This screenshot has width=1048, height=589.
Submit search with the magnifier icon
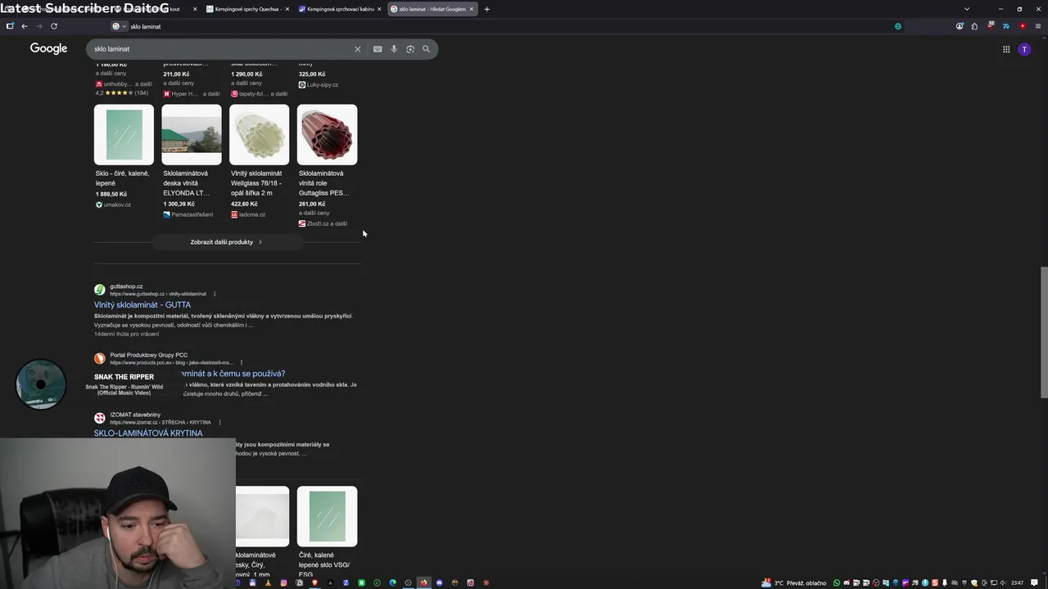[x=426, y=49]
